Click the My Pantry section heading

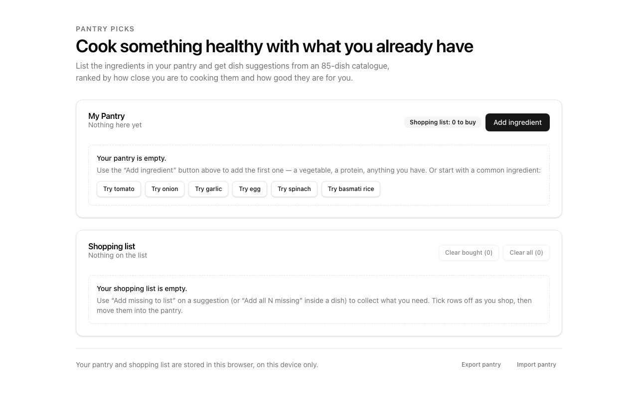(106, 116)
